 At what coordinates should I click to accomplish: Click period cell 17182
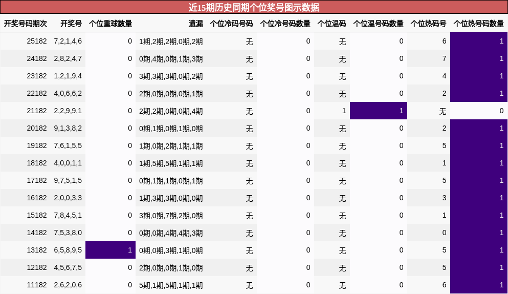coord(37,180)
